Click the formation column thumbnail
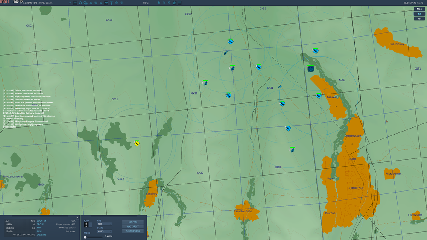Image resolution: width=427 pixels, height=240 pixels. pos(86,225)
